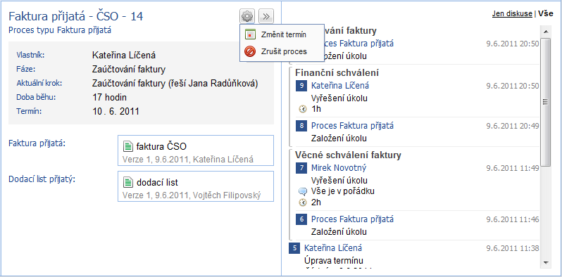
Task: Click the title Faktura přijatá - ČSO - 14
Action: click(x=75, y=16)
